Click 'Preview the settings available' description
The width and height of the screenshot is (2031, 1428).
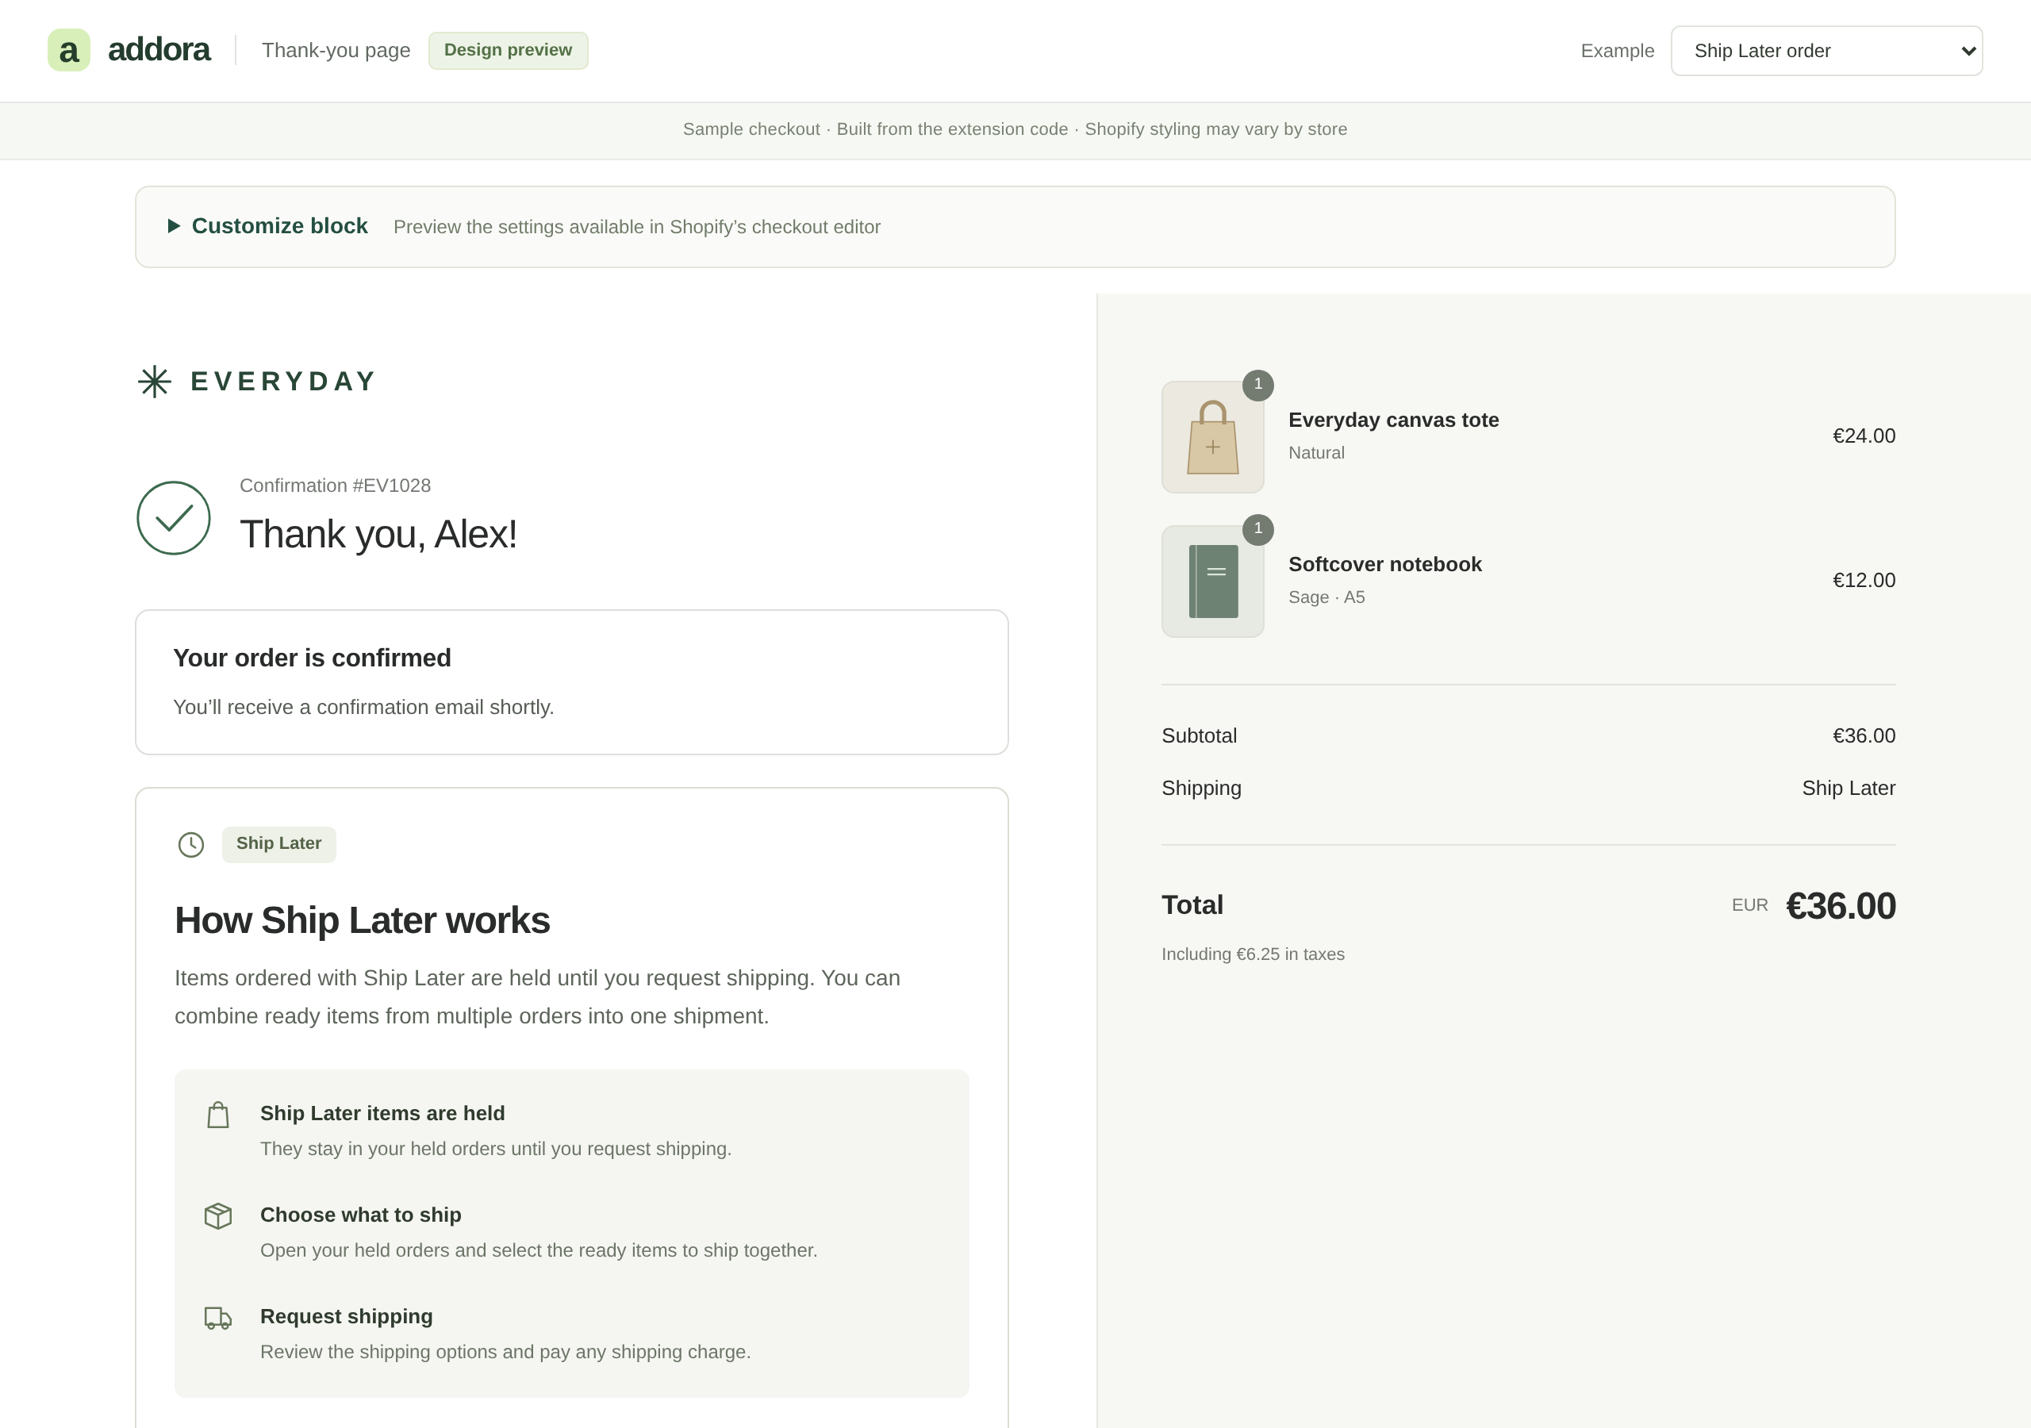[637, 228]
